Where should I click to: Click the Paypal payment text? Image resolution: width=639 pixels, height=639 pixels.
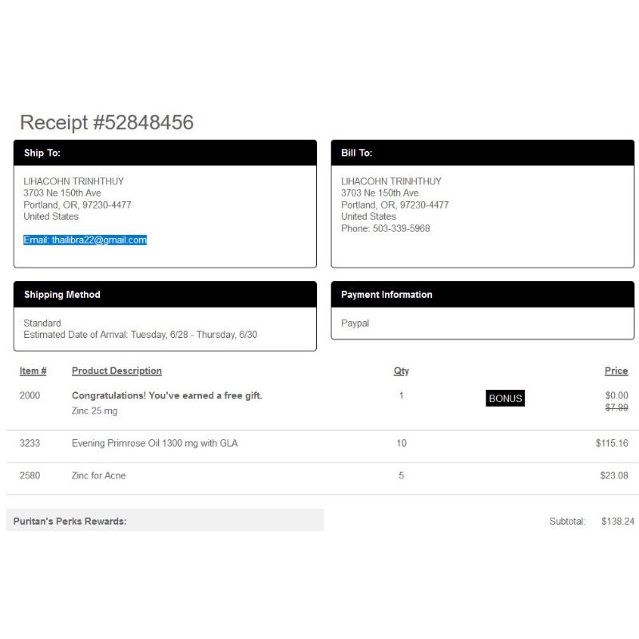pyautogui.click(x=355, y=323)
